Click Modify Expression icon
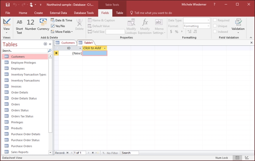255x161 pixels. coord(145,26)
